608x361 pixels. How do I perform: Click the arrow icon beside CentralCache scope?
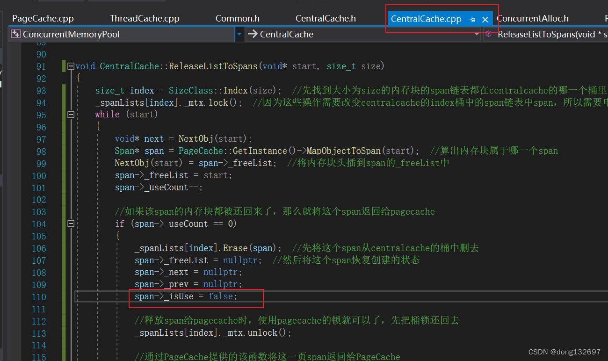(x=253, y=34)
